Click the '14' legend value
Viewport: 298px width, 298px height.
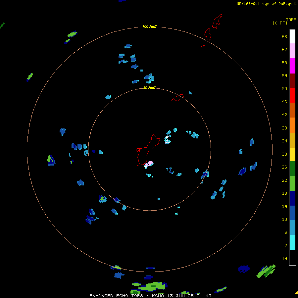[x=284, y=206]
